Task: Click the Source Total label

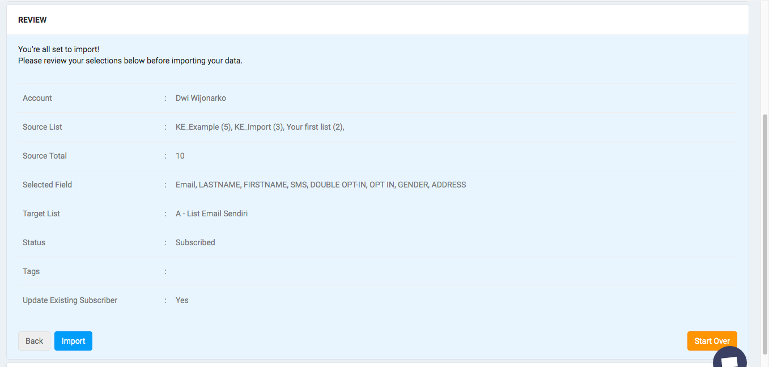Action: (x=45, y=156)
